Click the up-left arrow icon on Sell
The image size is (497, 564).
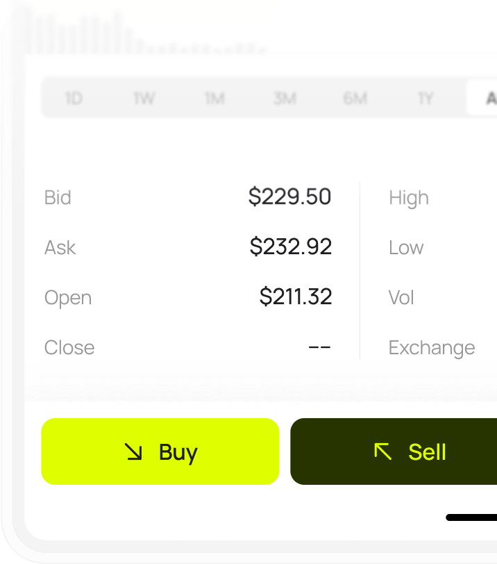[383, 452]
